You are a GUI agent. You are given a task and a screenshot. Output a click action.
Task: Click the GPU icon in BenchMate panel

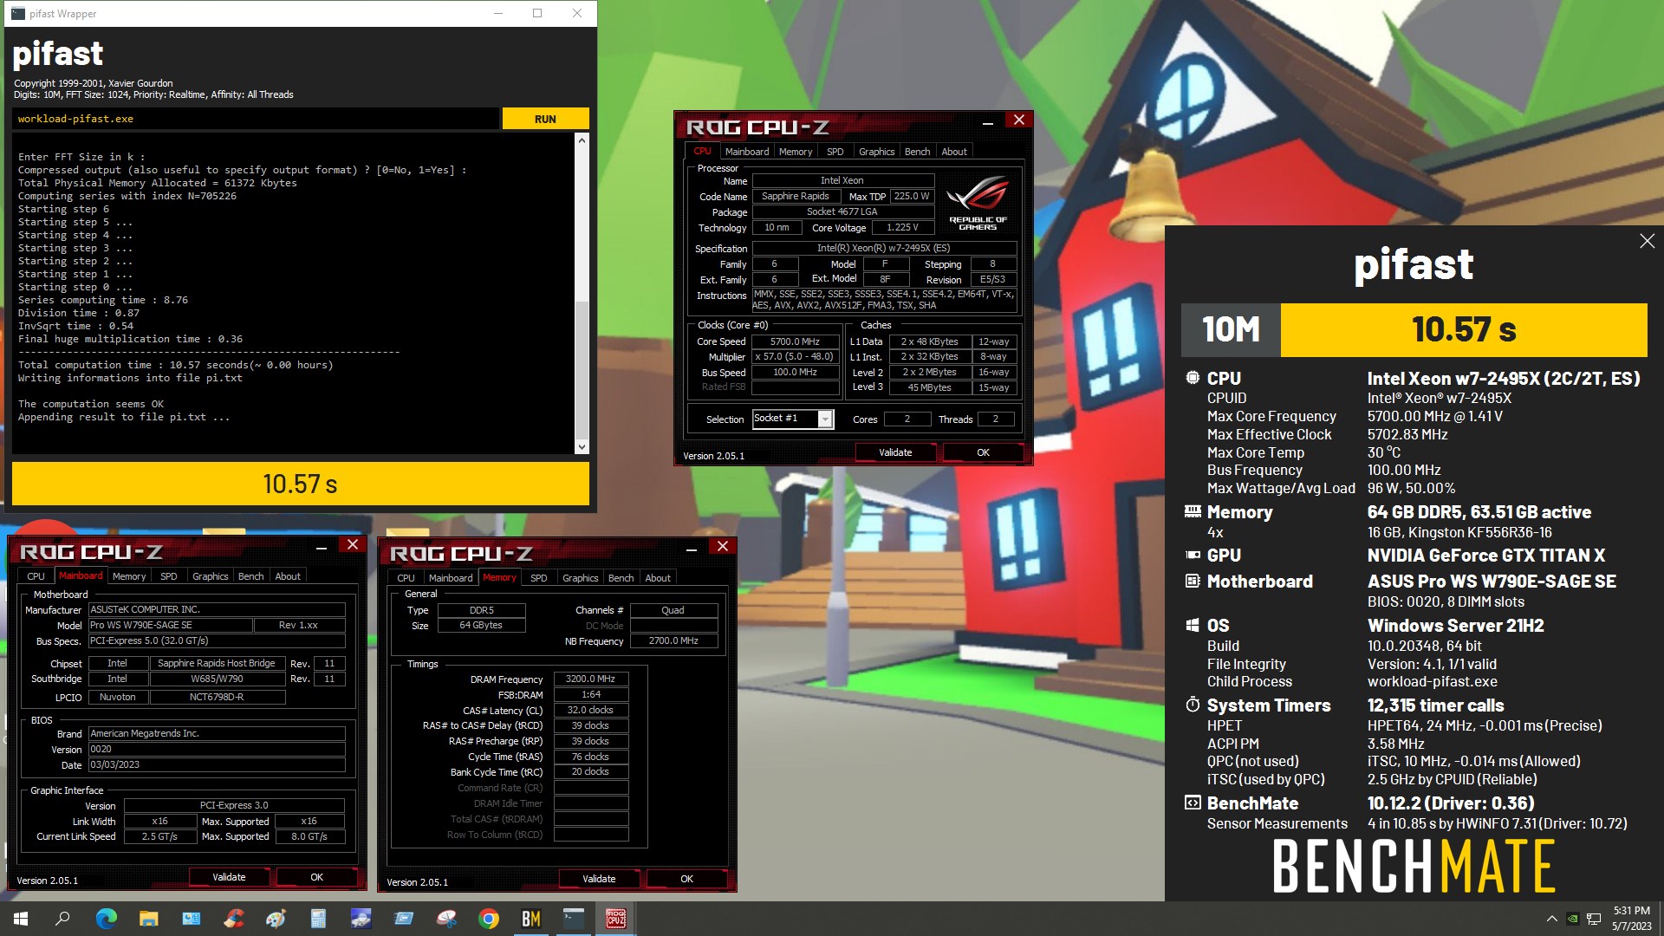point(1193,555)
